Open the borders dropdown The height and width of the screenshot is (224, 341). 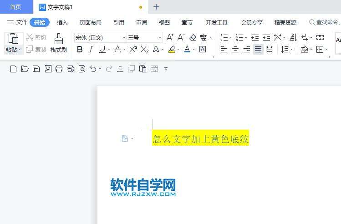point(326,50)
